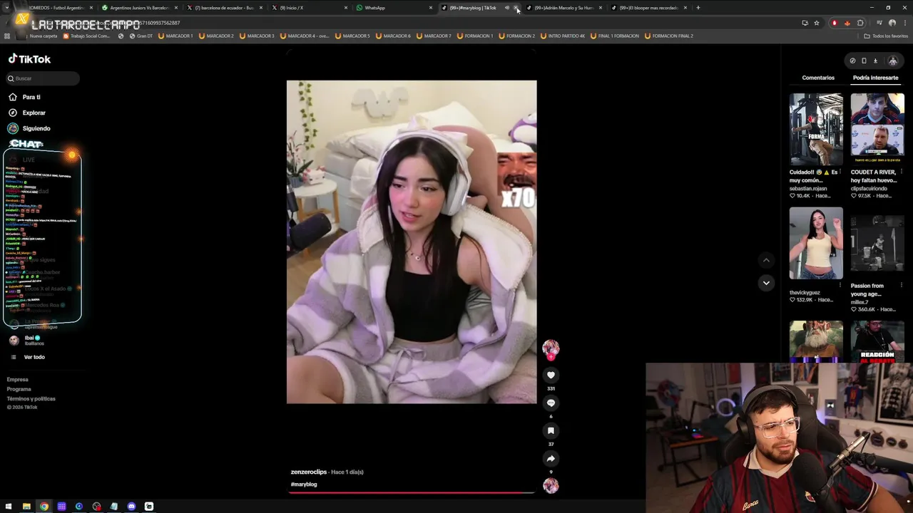913x513 pixels.
Task: Click the download app icon top right
Action: coord(875,61)
